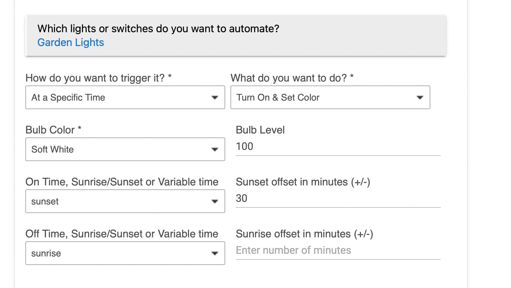Open the Garden Lights device selection link
The height and width of the screenshot is (288, 511).
(x=70, y=42)
